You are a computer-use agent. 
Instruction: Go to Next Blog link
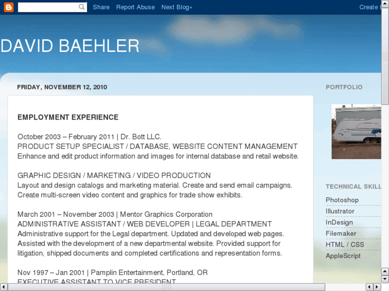pos(177,7)
